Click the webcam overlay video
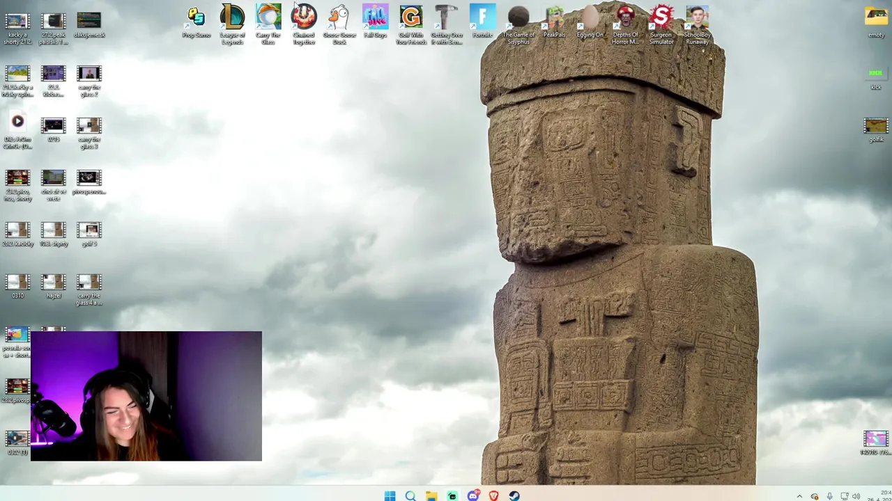 tap(146, 396)
